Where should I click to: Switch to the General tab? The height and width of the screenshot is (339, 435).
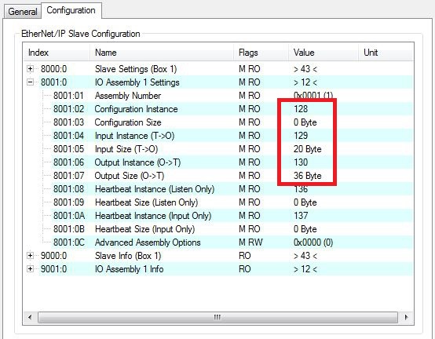point(23,12)
